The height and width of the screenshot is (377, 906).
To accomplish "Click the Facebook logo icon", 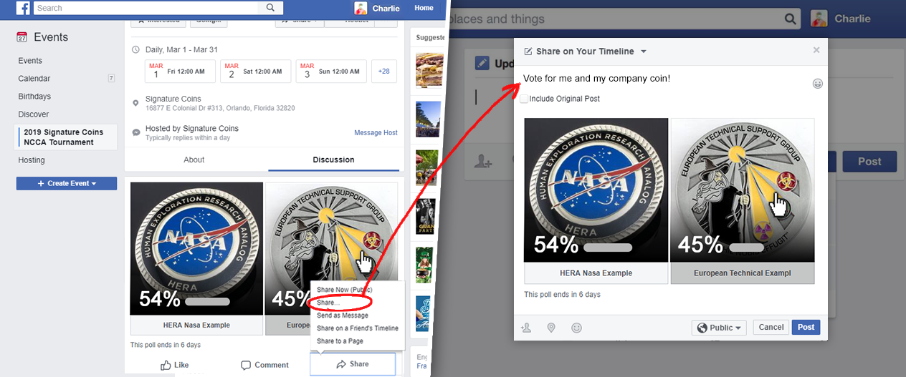I will (x=23, y=8).
